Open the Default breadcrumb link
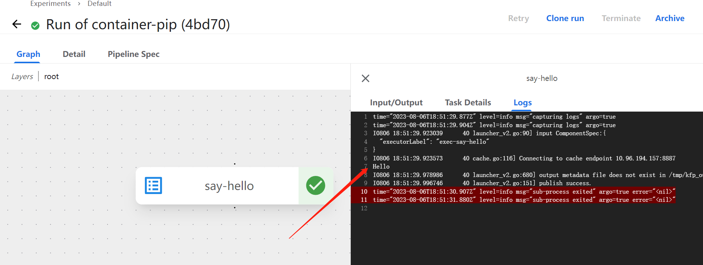The width and height of the screenshot is (703, 265). [x=99, y=4]
